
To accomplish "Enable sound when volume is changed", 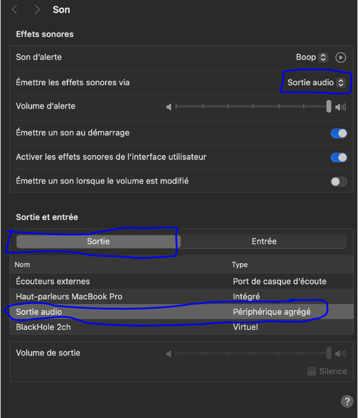I will coord(339,181).
